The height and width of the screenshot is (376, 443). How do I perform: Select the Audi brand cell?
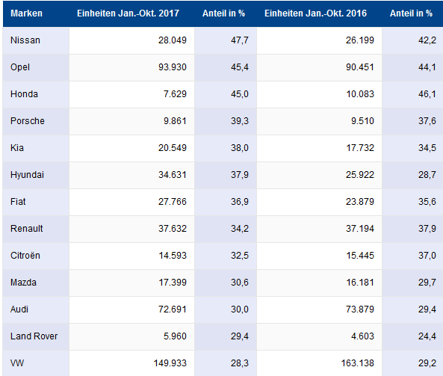36,309
